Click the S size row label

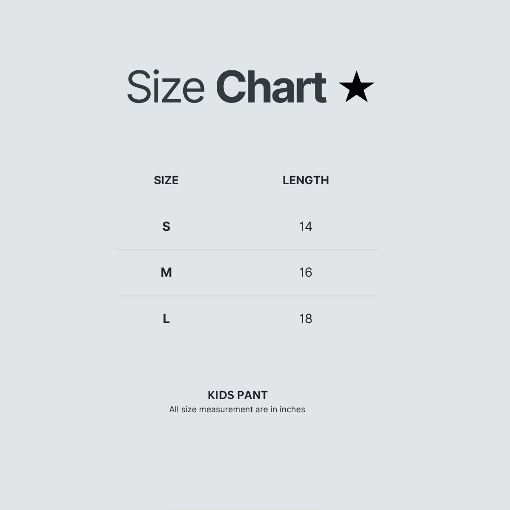pos(166,227)
